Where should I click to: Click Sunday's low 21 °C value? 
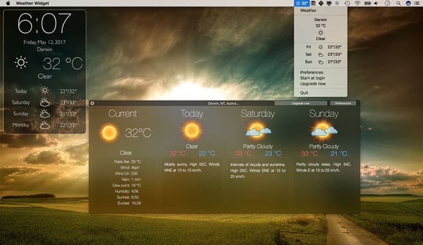(x=339, y=154)
